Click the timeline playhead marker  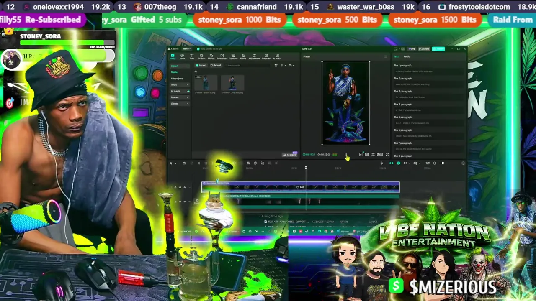point(306,168)
